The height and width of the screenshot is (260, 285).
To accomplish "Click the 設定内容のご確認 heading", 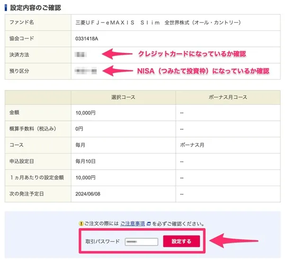I will (x=36, y=8).
